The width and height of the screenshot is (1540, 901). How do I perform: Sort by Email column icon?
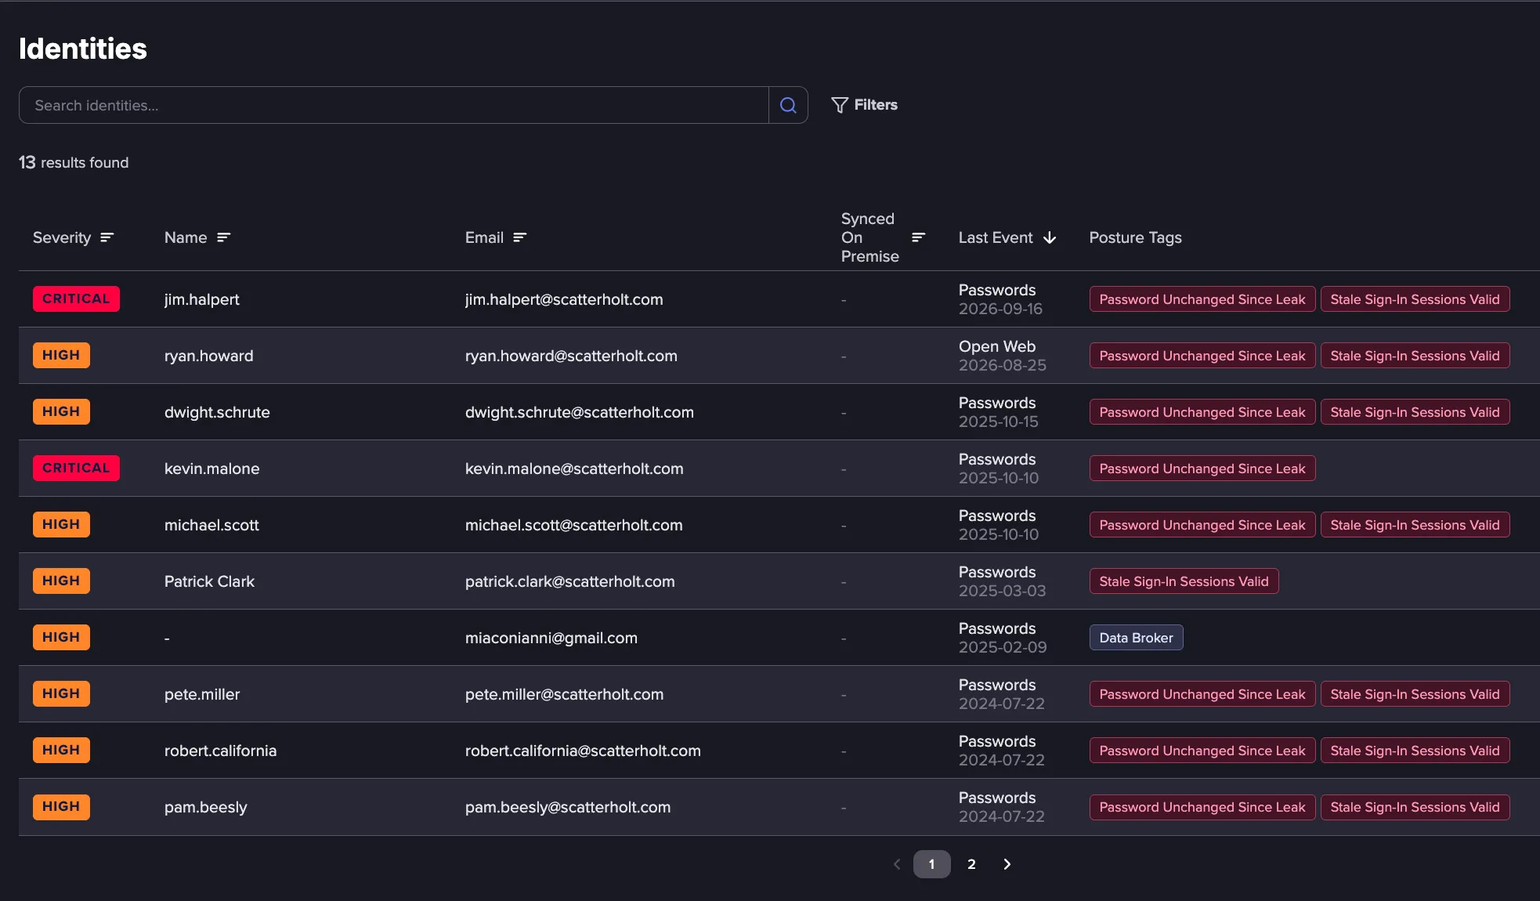click(x=520, y=237)
